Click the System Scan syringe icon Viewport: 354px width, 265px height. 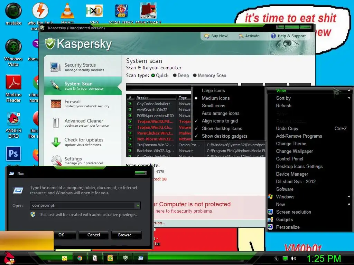[55, 86]
